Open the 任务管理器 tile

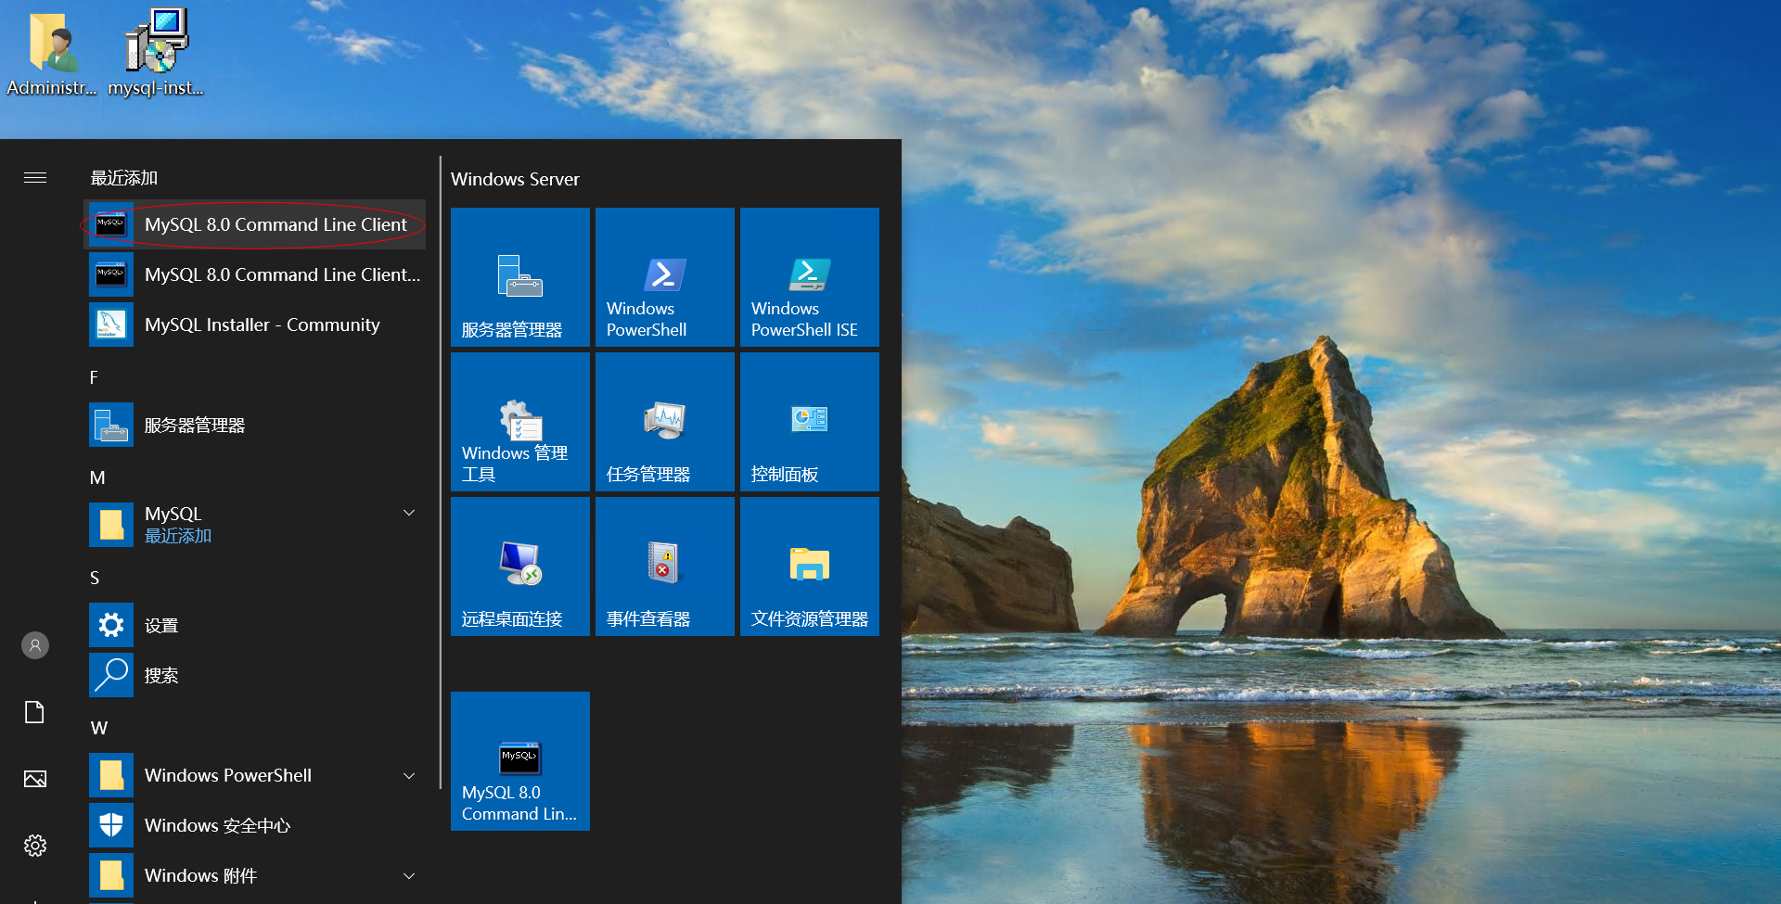coord(665,422)
